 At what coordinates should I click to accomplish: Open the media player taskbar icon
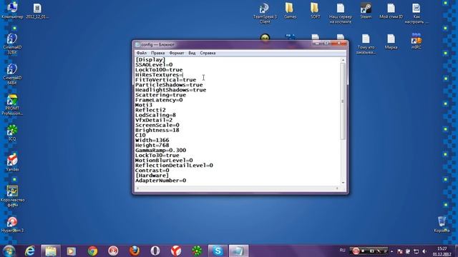click(72, 251)
